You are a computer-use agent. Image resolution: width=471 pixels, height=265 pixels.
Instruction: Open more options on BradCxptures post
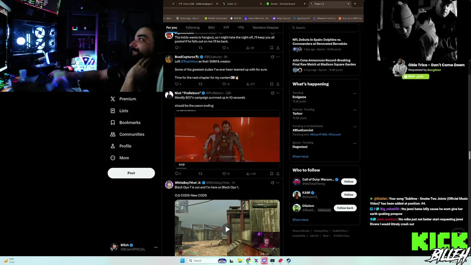[x=278, y=57]
